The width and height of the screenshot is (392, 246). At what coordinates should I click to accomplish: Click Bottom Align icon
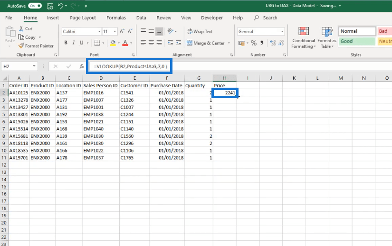[159, 31]
